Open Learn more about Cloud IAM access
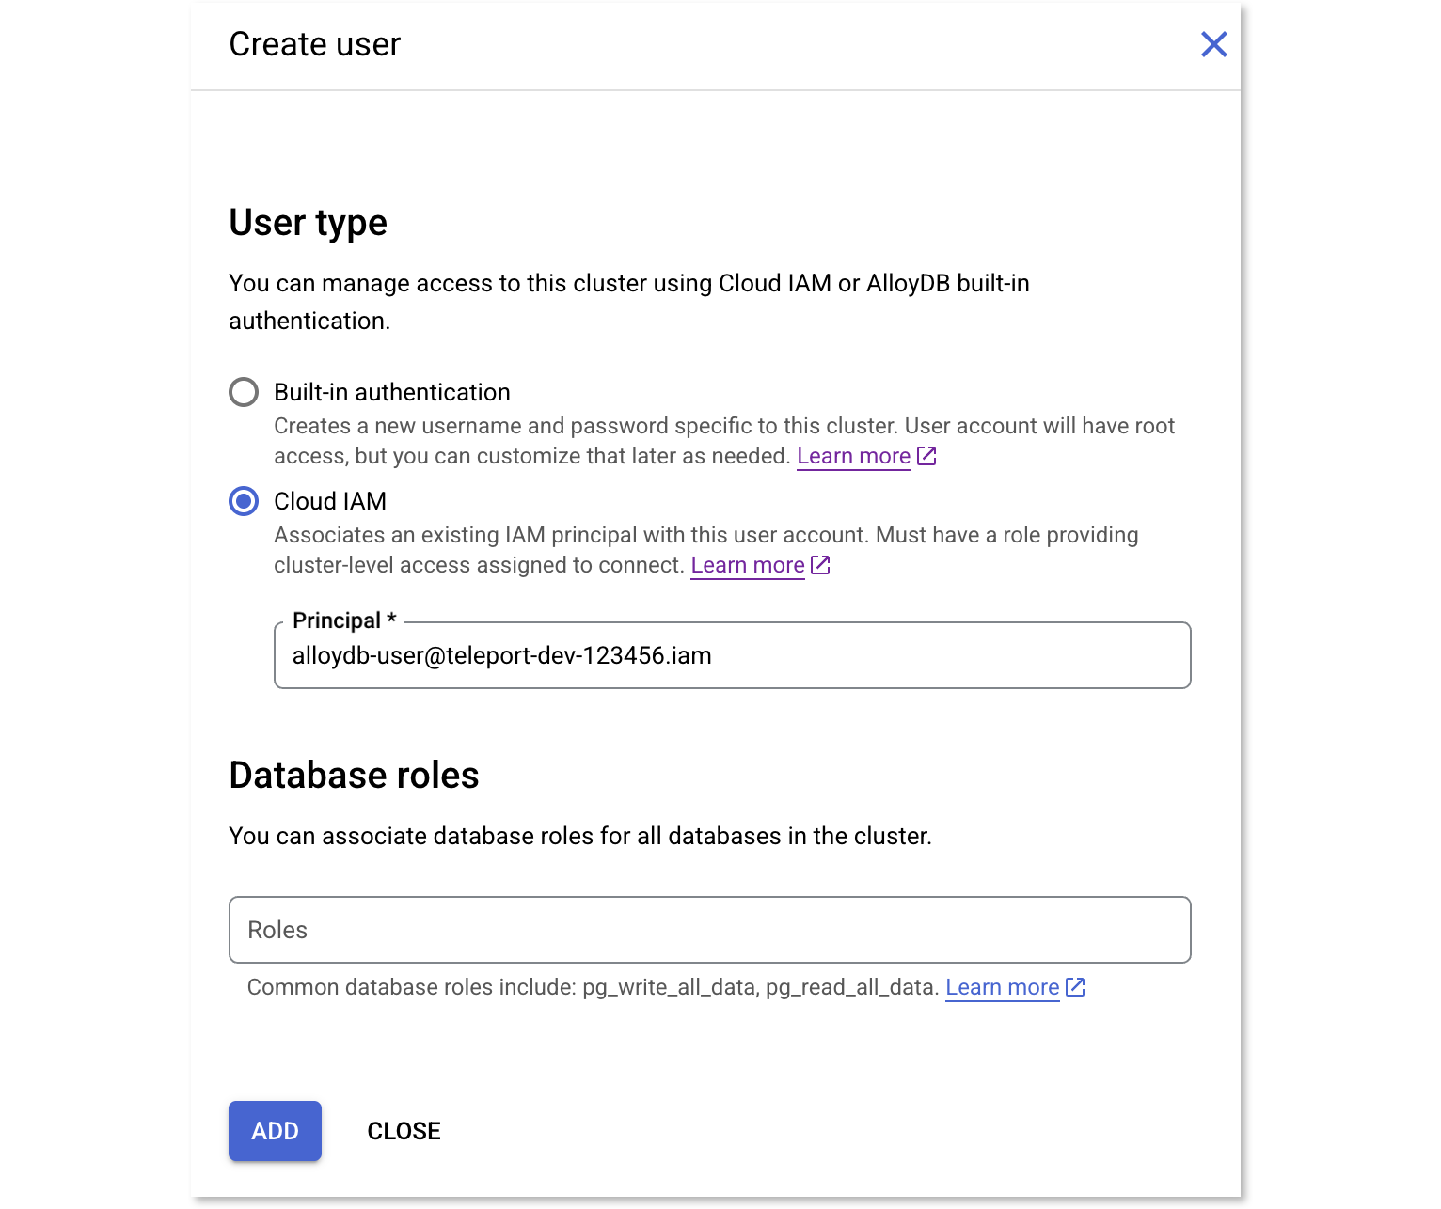 [747, 565]
